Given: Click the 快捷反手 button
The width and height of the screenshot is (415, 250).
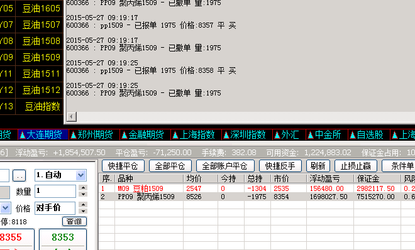Looking at the screenshot, I should click(x=280, y=166).
